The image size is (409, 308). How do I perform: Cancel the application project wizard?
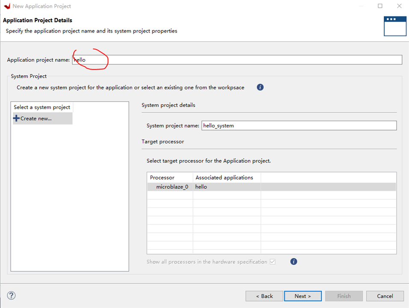click(385, 296)
